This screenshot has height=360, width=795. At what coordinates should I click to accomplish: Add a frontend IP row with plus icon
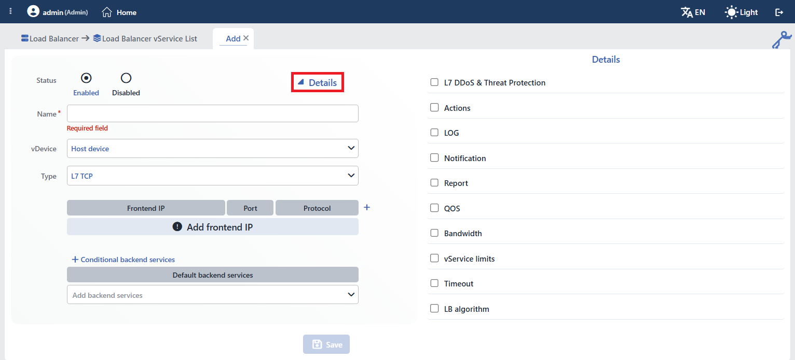[x=367, y=207]
